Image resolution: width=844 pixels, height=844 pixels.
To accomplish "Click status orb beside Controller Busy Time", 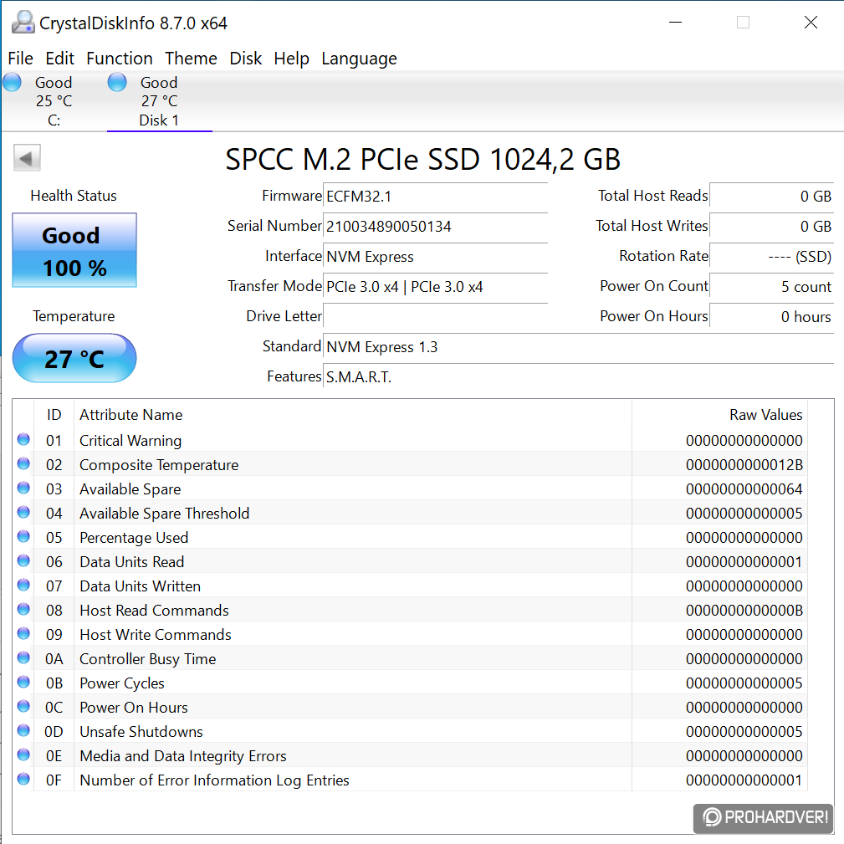I will [x=23, y=657].
